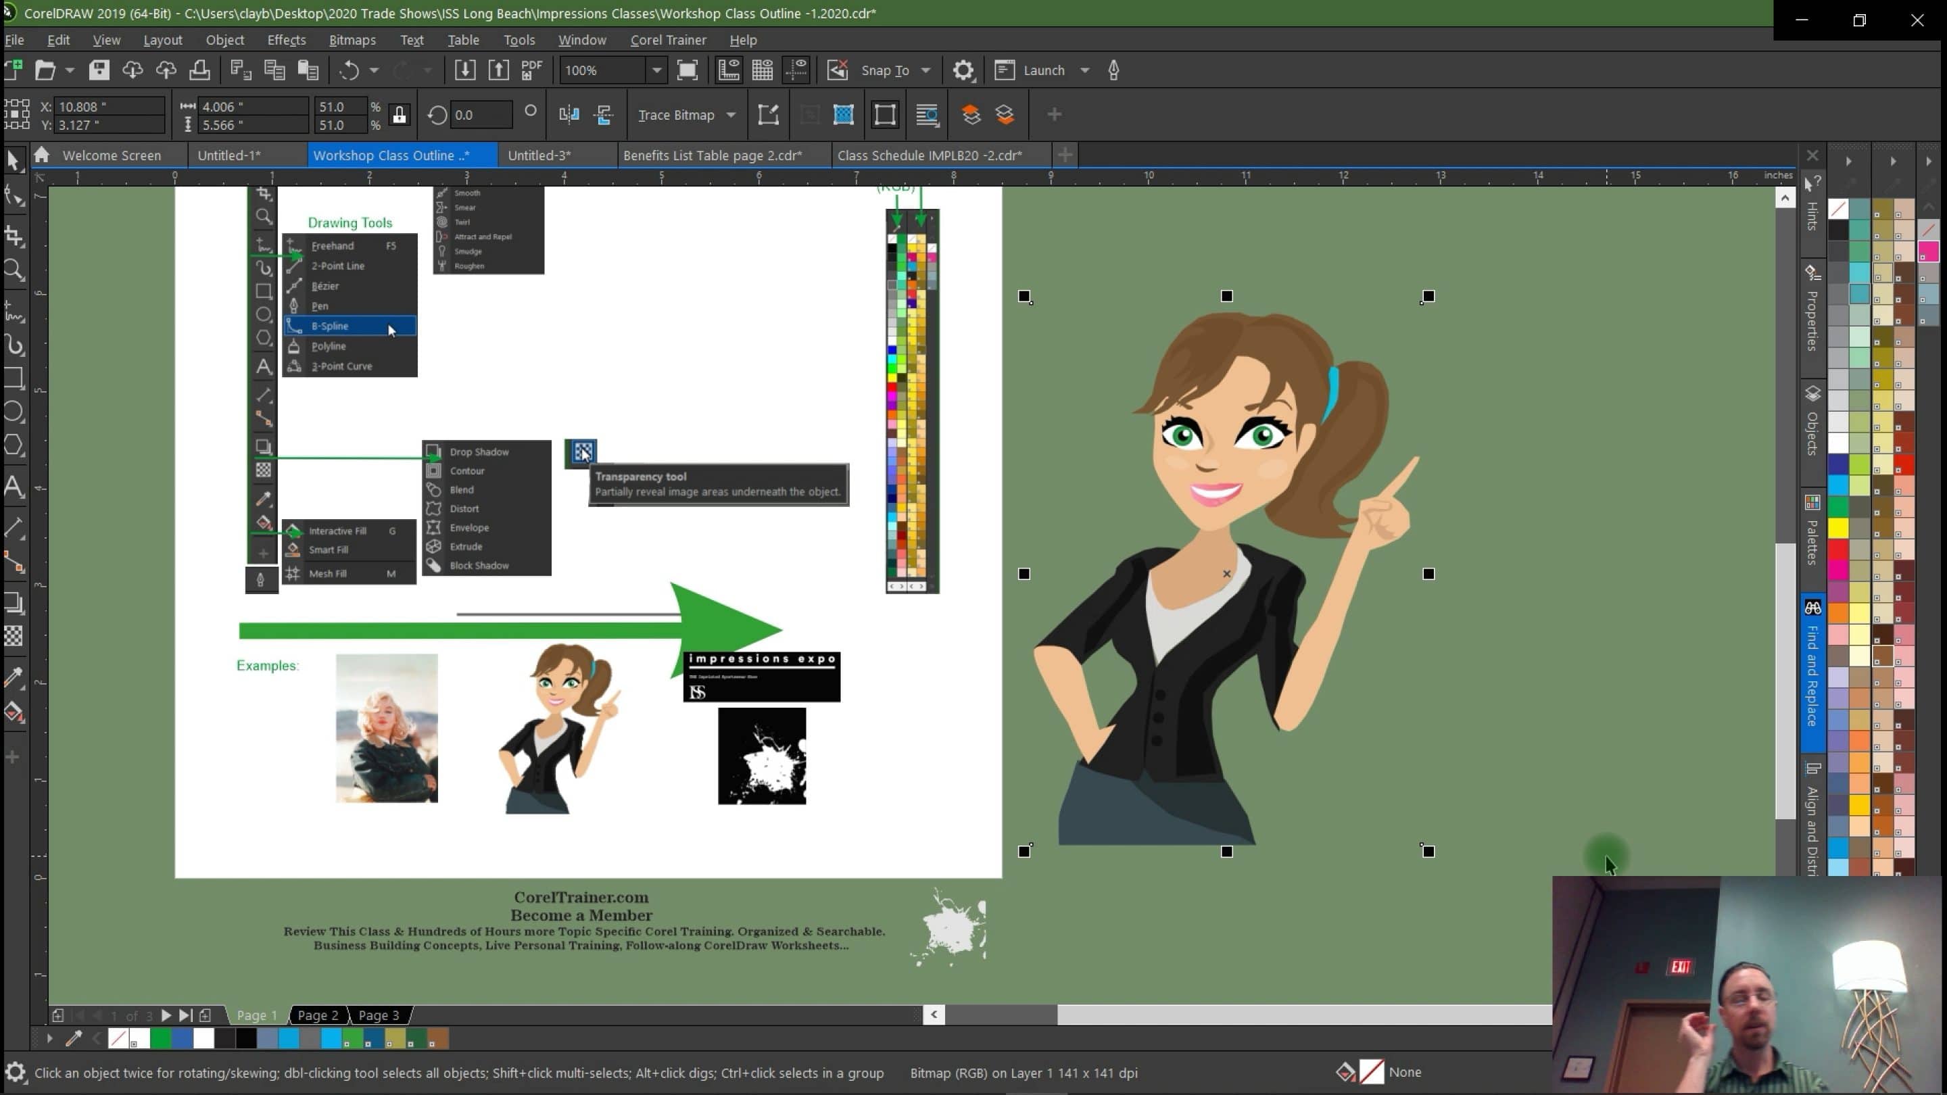Click Become a Member link
The width and height of the screenshot is (1947, 1095).
click(580, 916)
